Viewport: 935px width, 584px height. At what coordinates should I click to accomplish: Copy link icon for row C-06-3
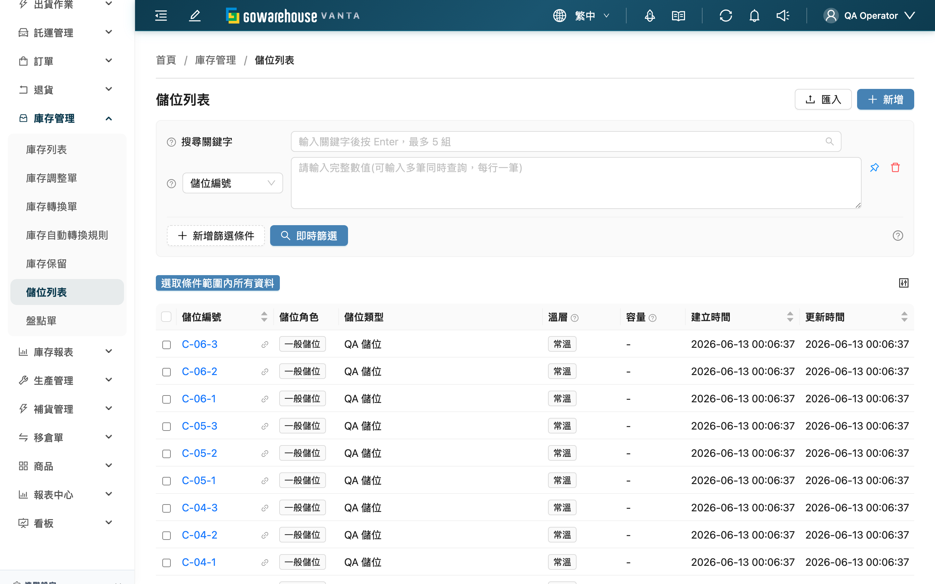pos(265,345)
